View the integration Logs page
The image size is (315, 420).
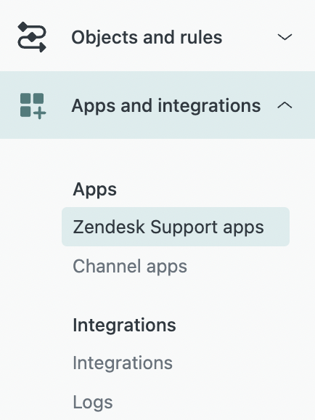pos(93,402)
